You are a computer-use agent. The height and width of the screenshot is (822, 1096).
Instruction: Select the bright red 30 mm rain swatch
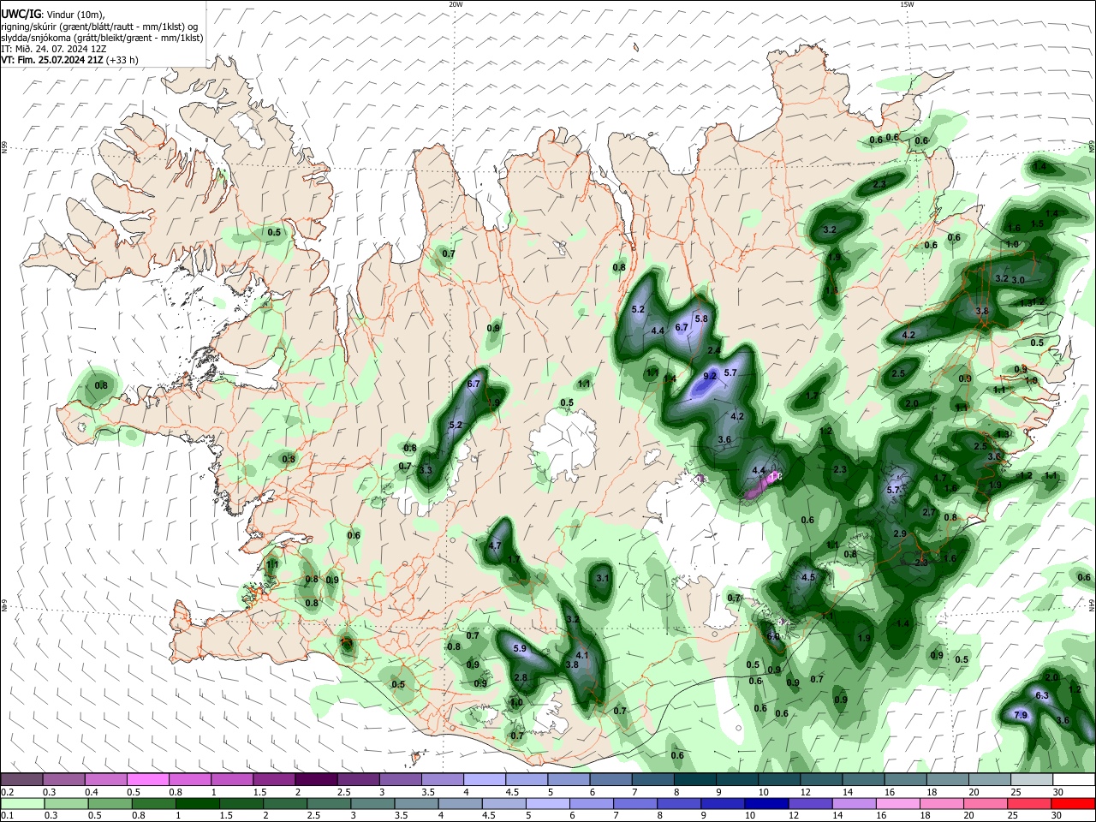coord(1074,803)
